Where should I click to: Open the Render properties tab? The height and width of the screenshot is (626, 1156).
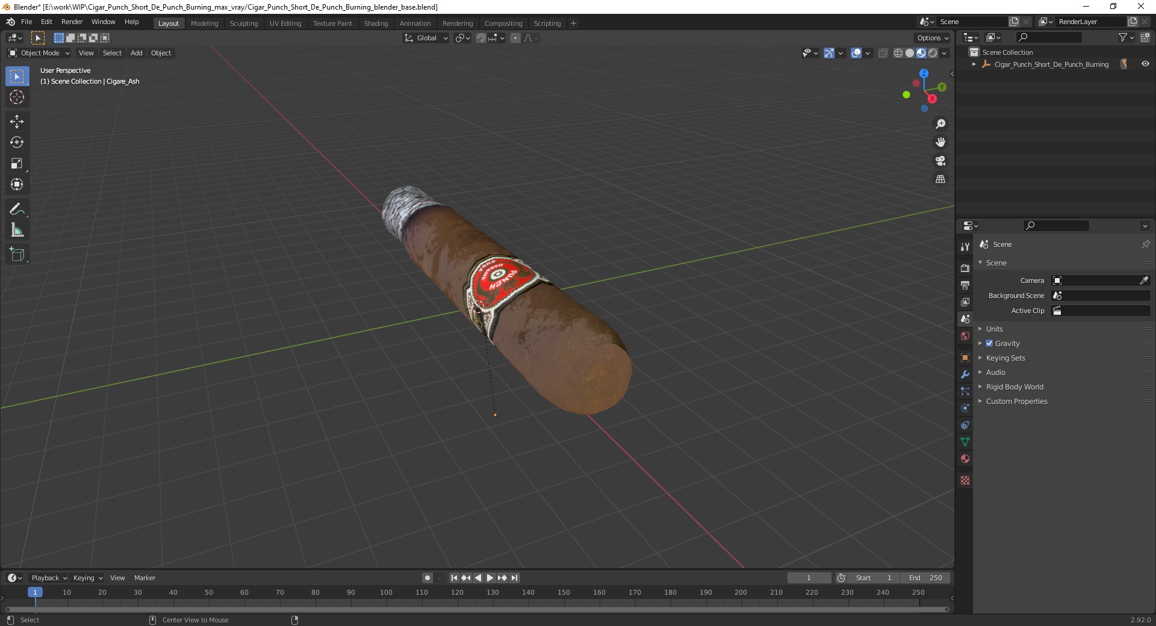click(x=965, y=268)
